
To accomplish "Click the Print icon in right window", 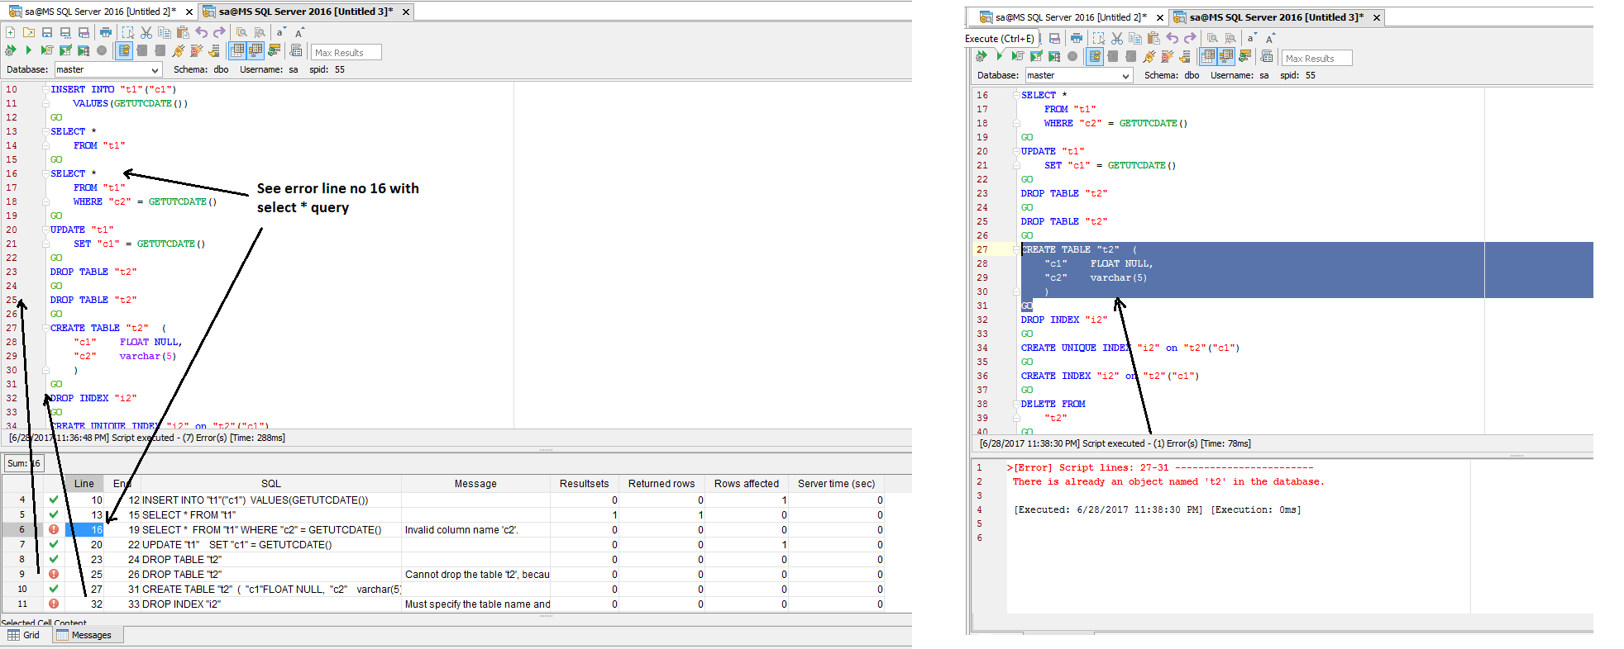I will point(1077,38).
